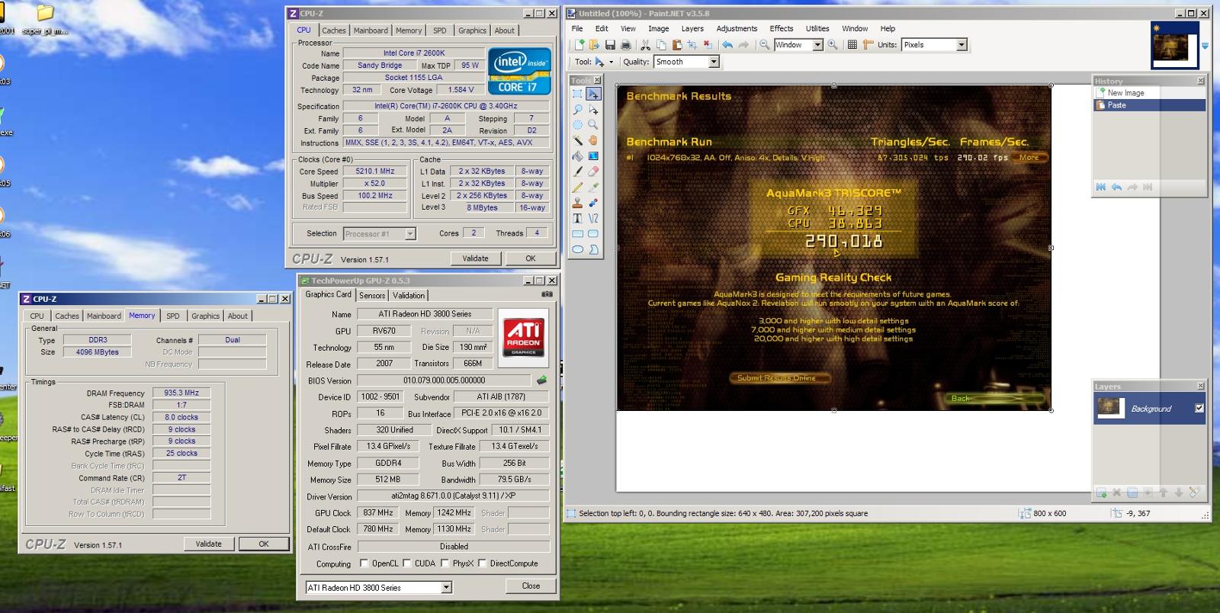Open the image list arrow beside thumbnail
This screenshot has height=613, width=1220.
(1205, 47)
